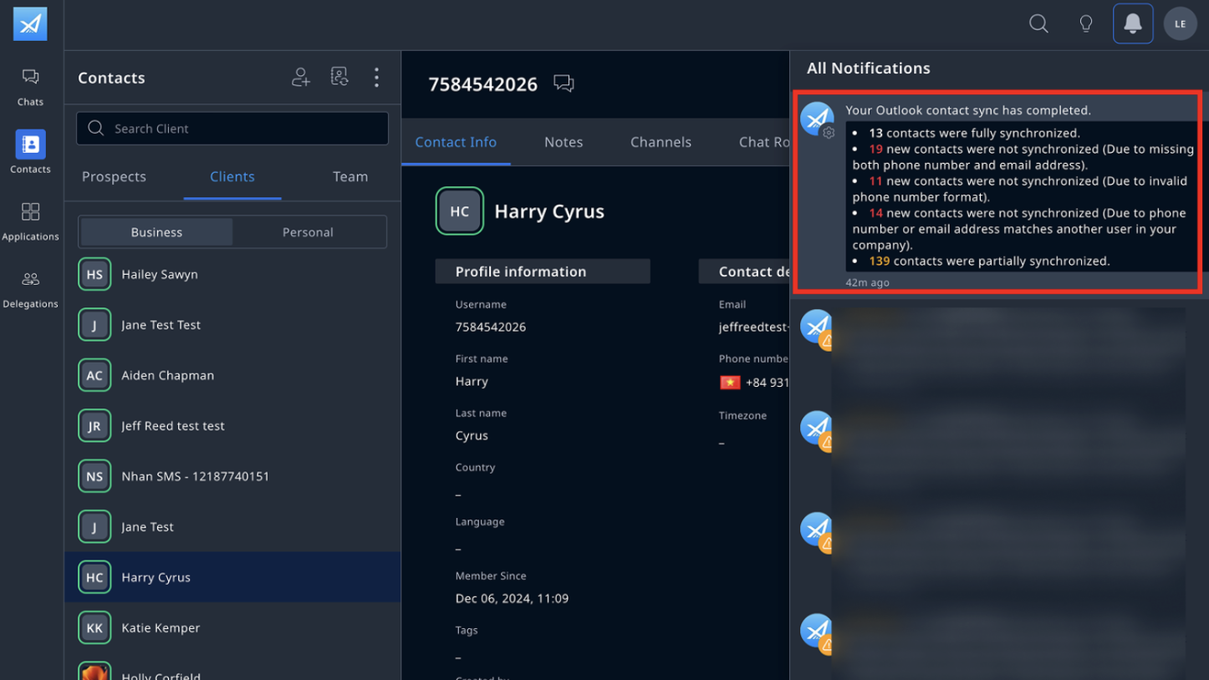Open the Notes tab
1209x680 pixels.
pyautogui.click(x=564, y=142)
